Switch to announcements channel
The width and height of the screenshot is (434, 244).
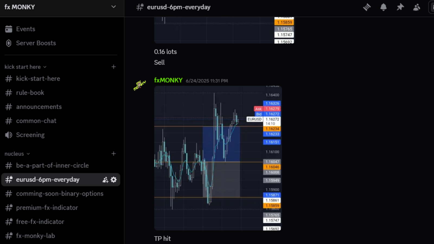pyautogui.click(x=39, y=107)
